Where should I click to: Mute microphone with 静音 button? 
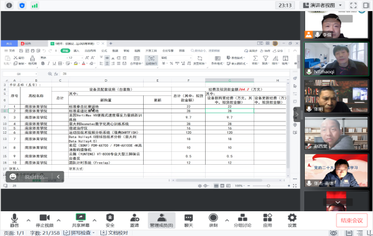[14, 221]
